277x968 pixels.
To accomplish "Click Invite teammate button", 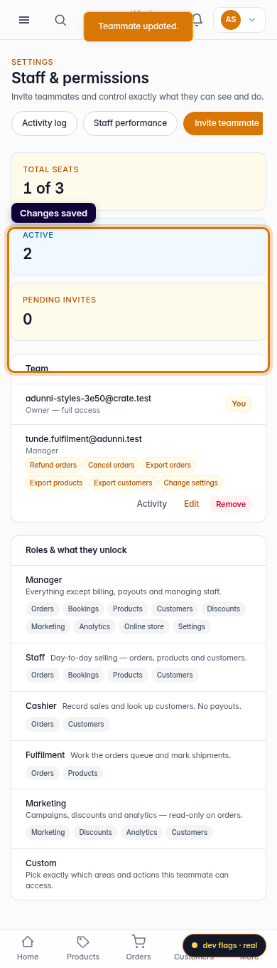I will coord(224,123).
